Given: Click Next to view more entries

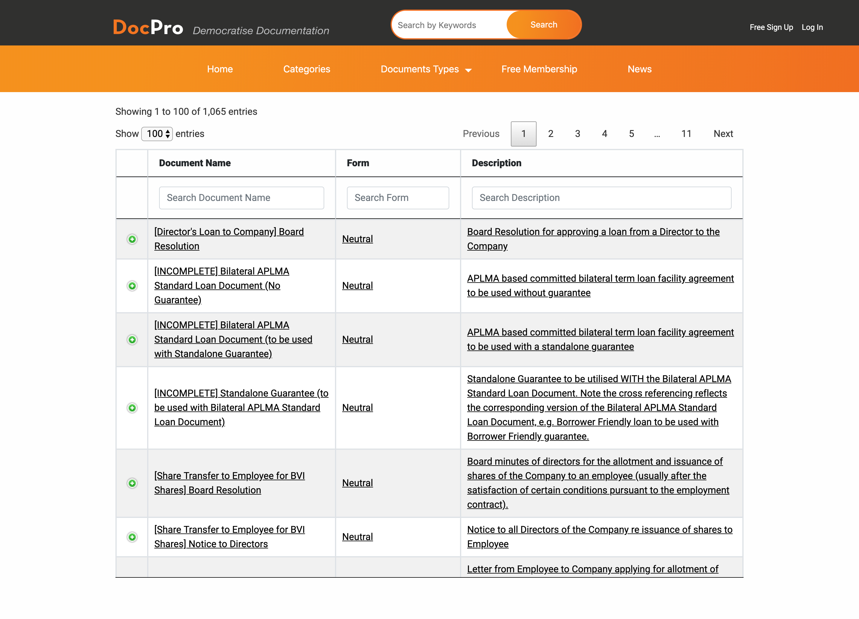Looking at the screenshot, I should pos(723,134).
